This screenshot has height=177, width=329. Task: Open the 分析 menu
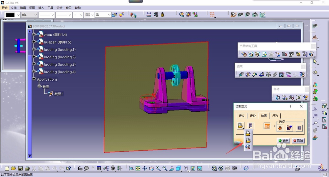click(59, 8)
